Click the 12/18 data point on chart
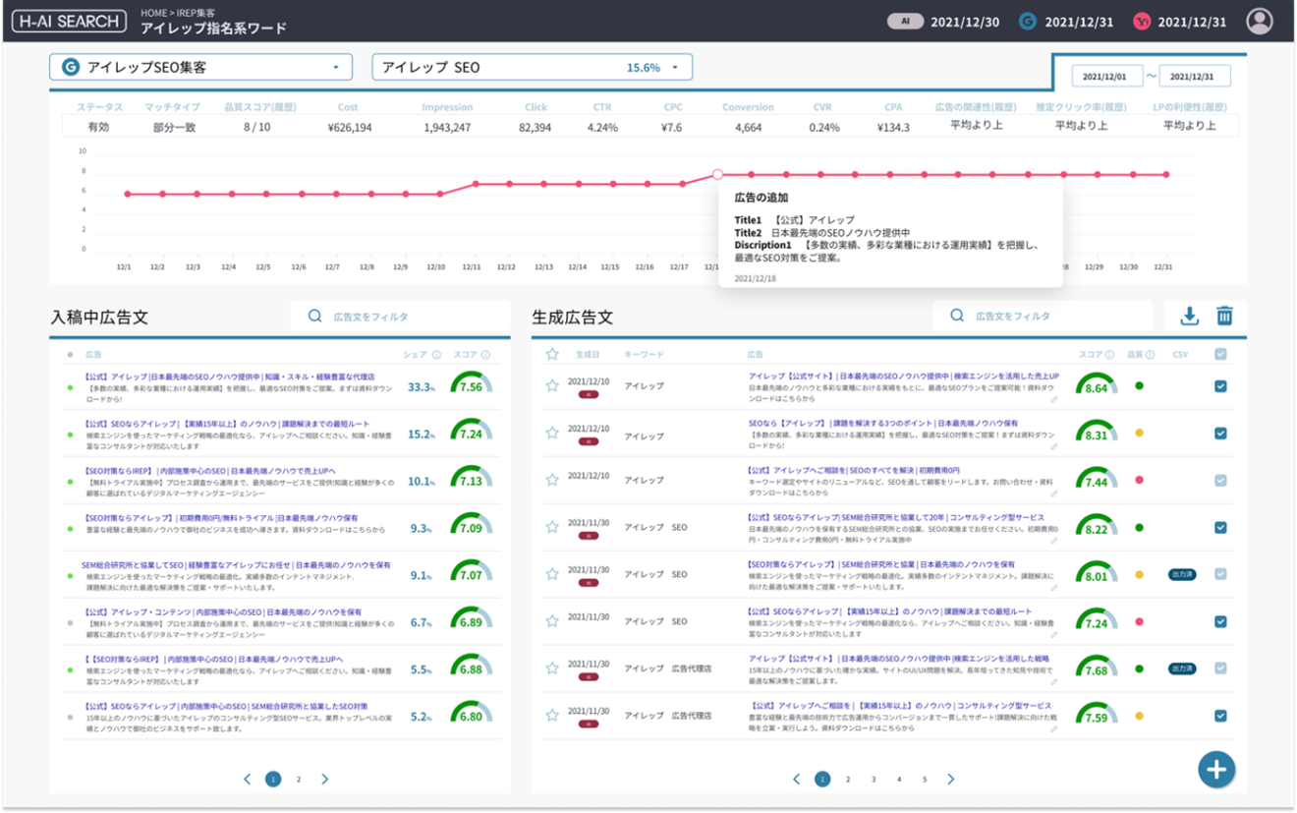Viewport: 1297px width, 813px height. (x=717, y=174)
